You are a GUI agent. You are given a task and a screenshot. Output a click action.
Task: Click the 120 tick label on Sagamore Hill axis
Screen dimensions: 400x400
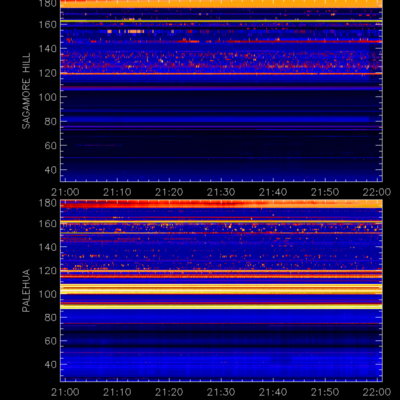click(47, 73)
